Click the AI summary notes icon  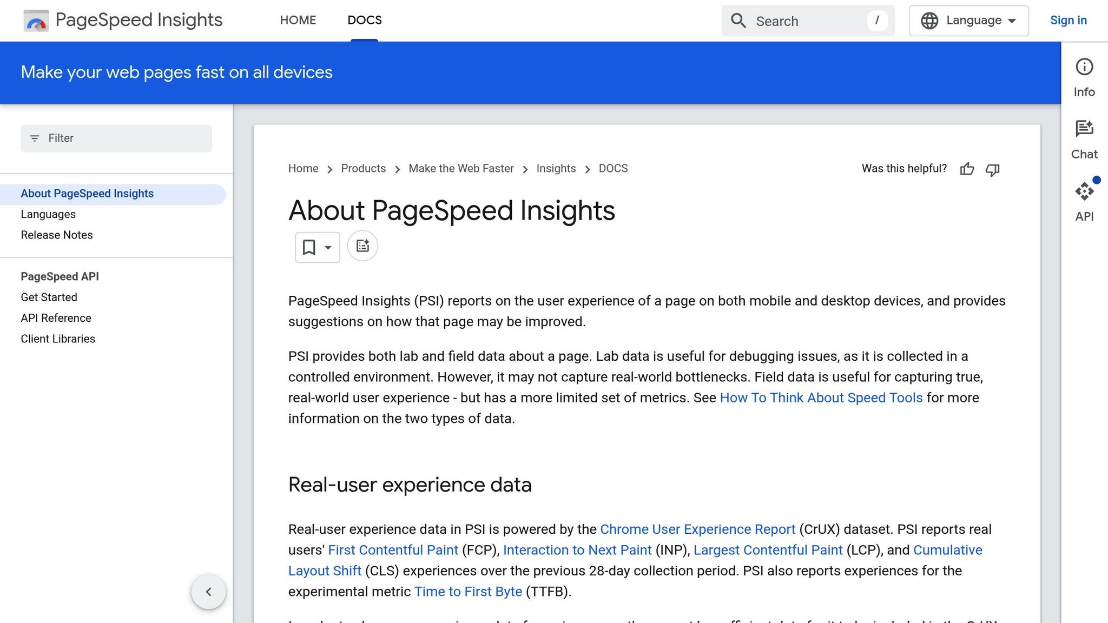pos(362,246)
